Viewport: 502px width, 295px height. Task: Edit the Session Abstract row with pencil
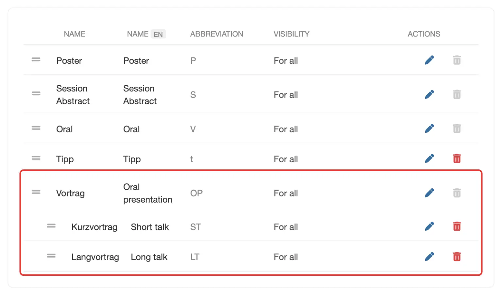click(x=429, y=95)
